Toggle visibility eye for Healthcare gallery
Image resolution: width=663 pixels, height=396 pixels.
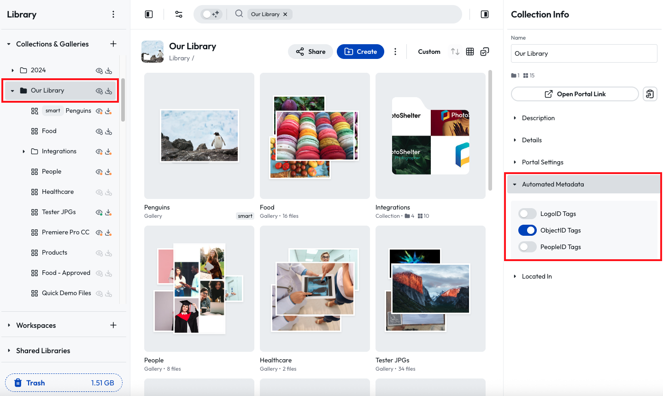(x=99, y=192)
